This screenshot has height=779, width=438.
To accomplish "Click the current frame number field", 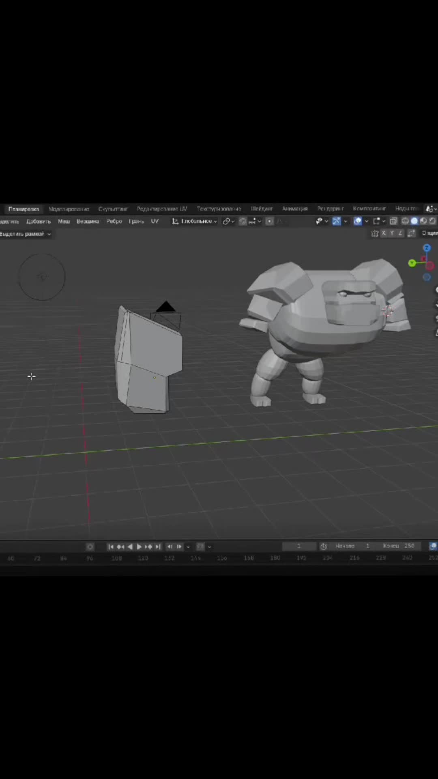I will (x=299, y=547).
